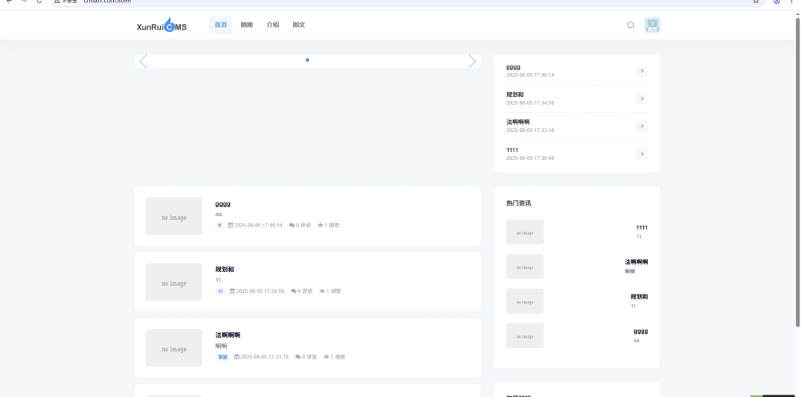Open the user avatar icon
The height and width of the screenshot is (397, 801).
(652, 25)
